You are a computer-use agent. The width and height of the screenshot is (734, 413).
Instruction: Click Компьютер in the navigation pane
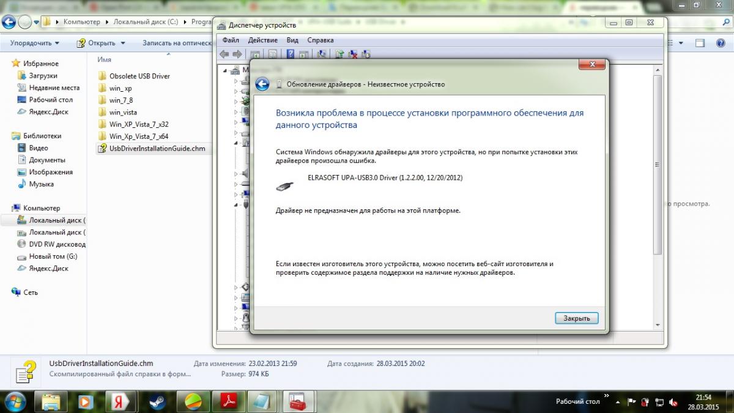click(x=35, y=208)
